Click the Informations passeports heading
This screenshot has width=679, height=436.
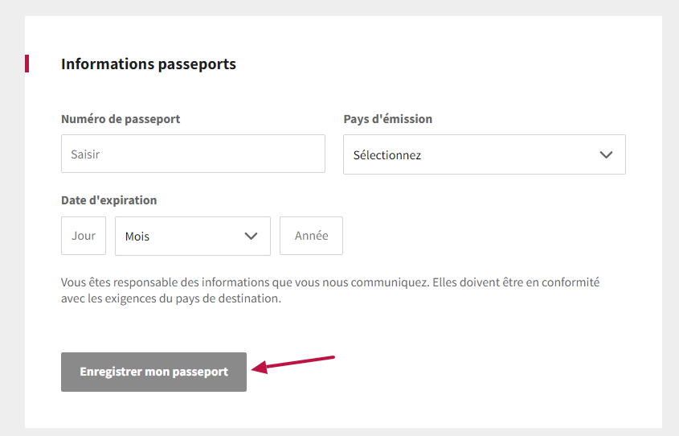(149, 64)
